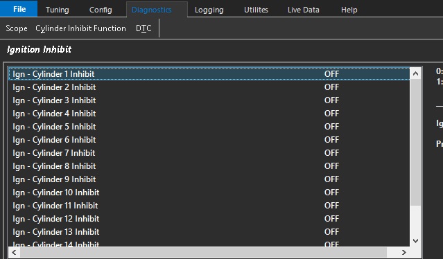443x259 pixels.
Task: Click the horizontal scroll left arrow
Action: tap(14, 252)
